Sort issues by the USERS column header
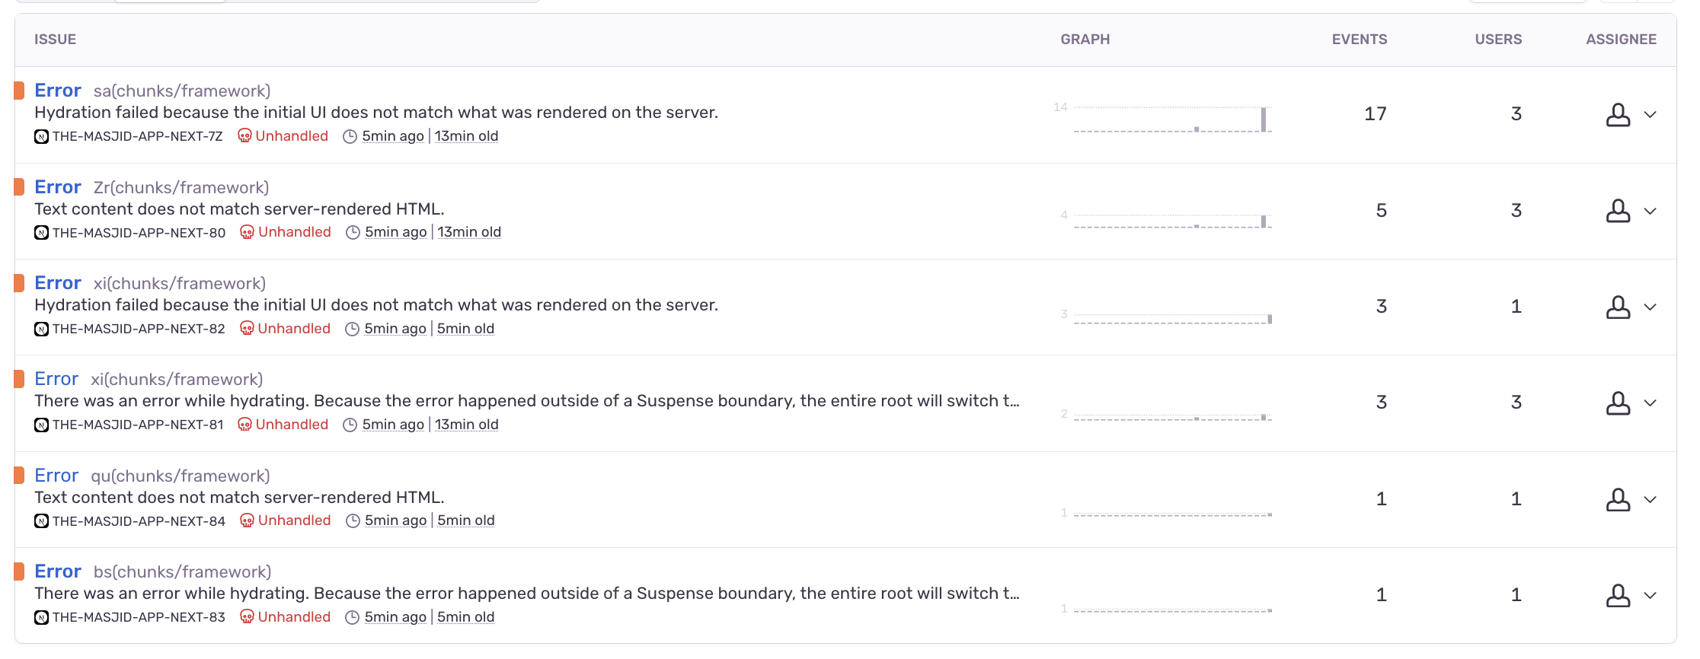This screenshot has width=1700, height=659. click(x=1498, y=39)
